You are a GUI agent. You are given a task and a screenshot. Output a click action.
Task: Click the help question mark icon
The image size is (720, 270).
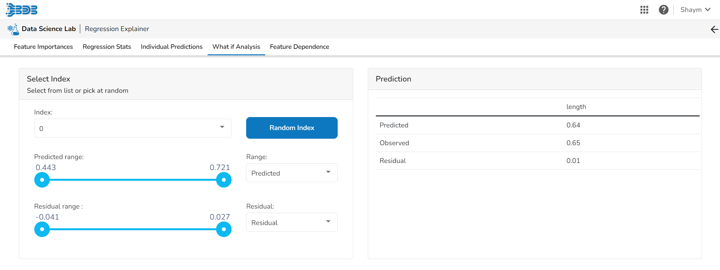663,10
